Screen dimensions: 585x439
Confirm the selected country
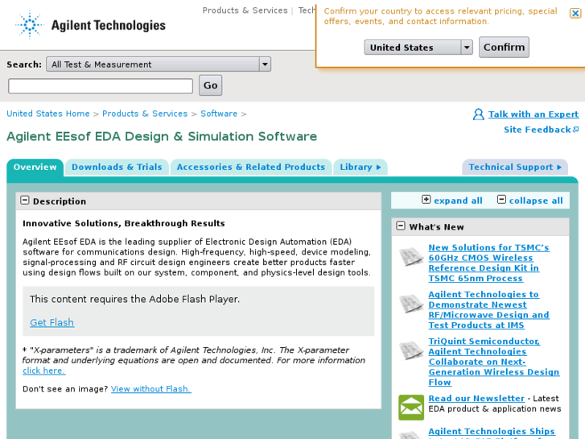pyautogui.click(x=504, y=47)
